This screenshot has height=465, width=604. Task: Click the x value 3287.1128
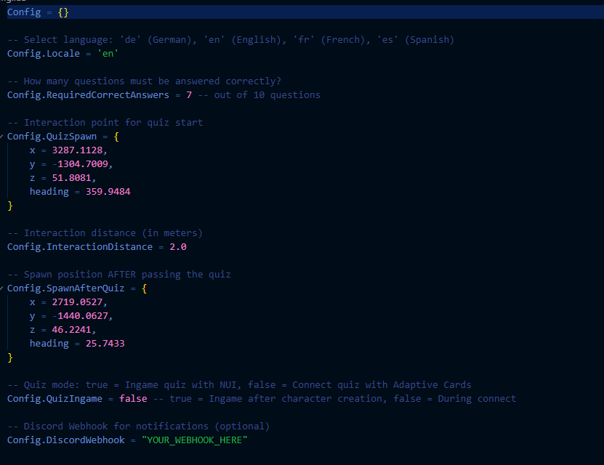pyautogui.click(x=78, y=150)
